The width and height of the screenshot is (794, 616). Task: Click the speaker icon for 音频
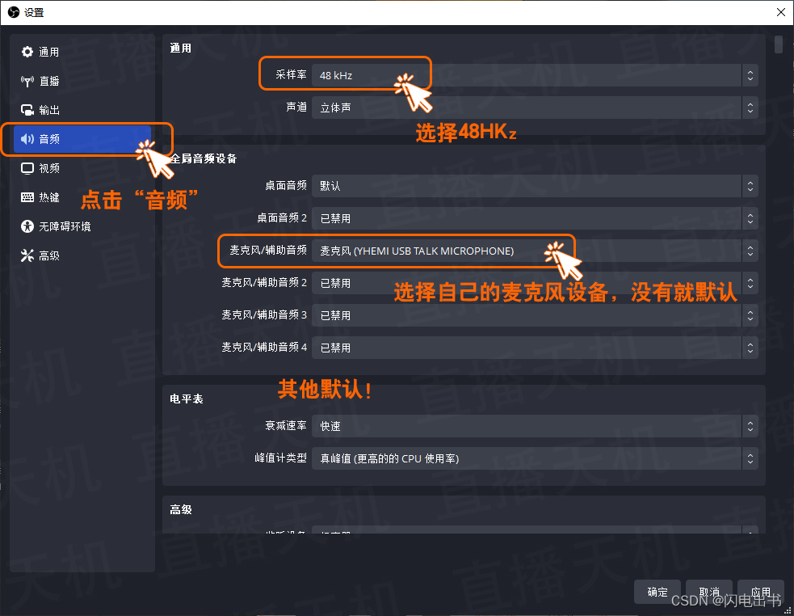coord(27,139)
